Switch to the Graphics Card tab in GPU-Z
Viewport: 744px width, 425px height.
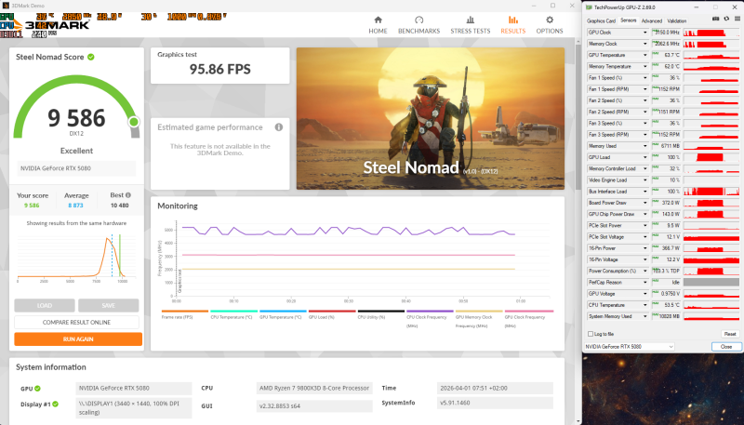[601, 20]
